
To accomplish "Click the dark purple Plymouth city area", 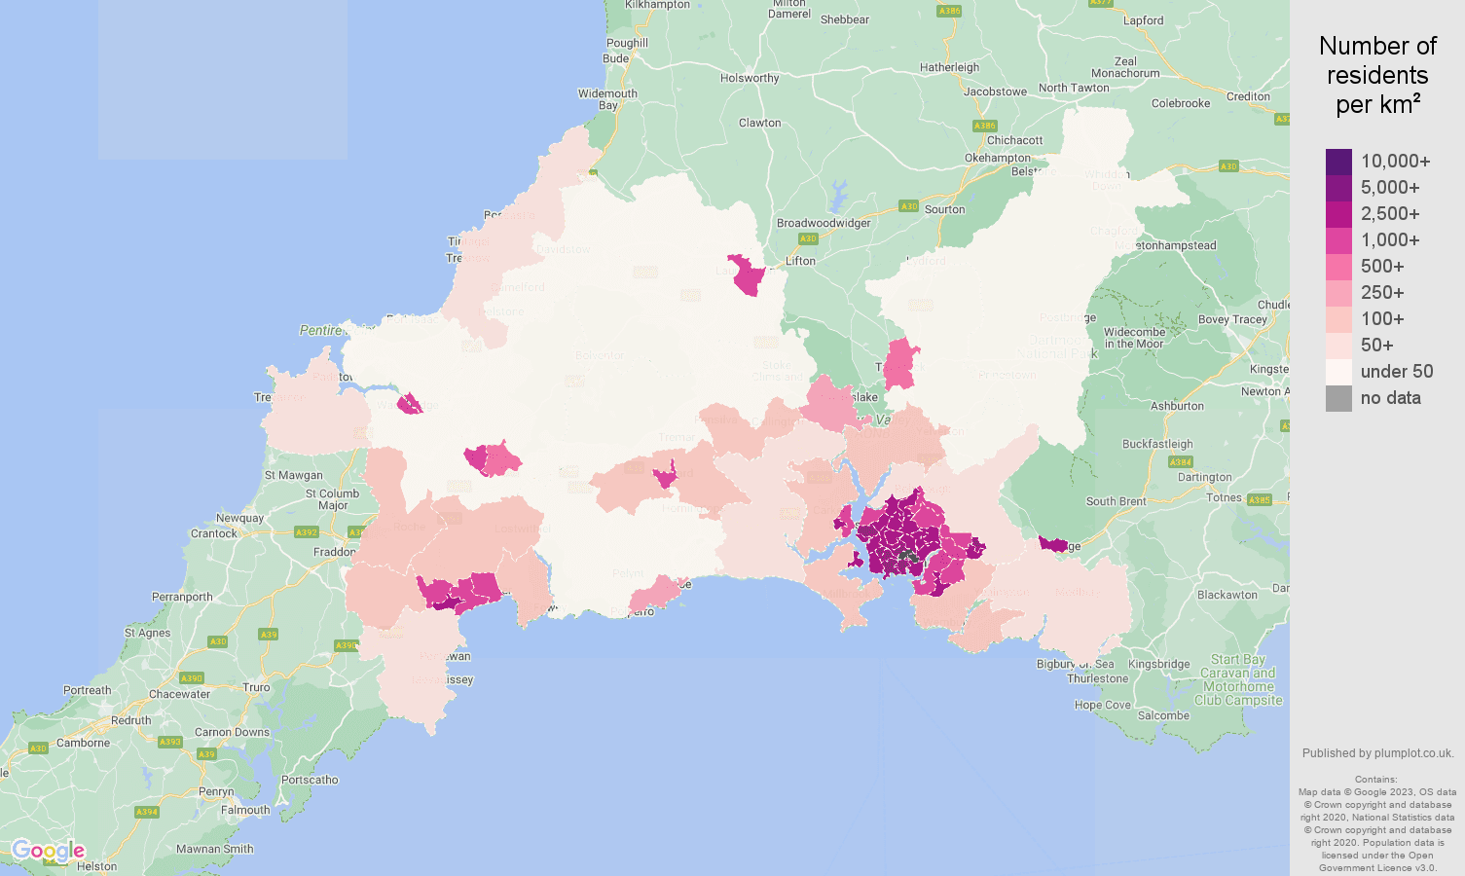I will point(897,537).
